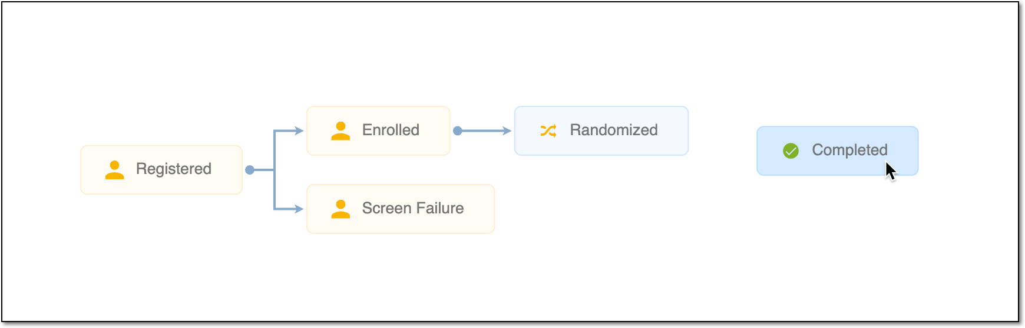
Task: Select the Registered status node
Action: point(161,170)
